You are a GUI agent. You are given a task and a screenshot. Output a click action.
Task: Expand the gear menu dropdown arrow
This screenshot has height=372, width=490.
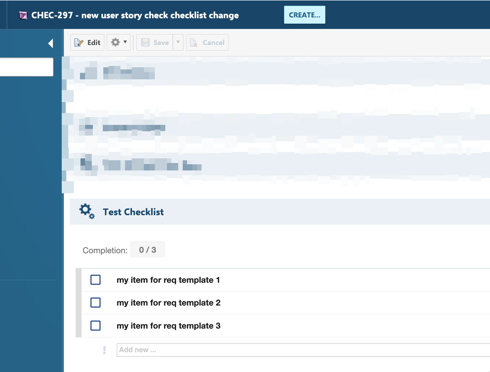pos(125,42)
